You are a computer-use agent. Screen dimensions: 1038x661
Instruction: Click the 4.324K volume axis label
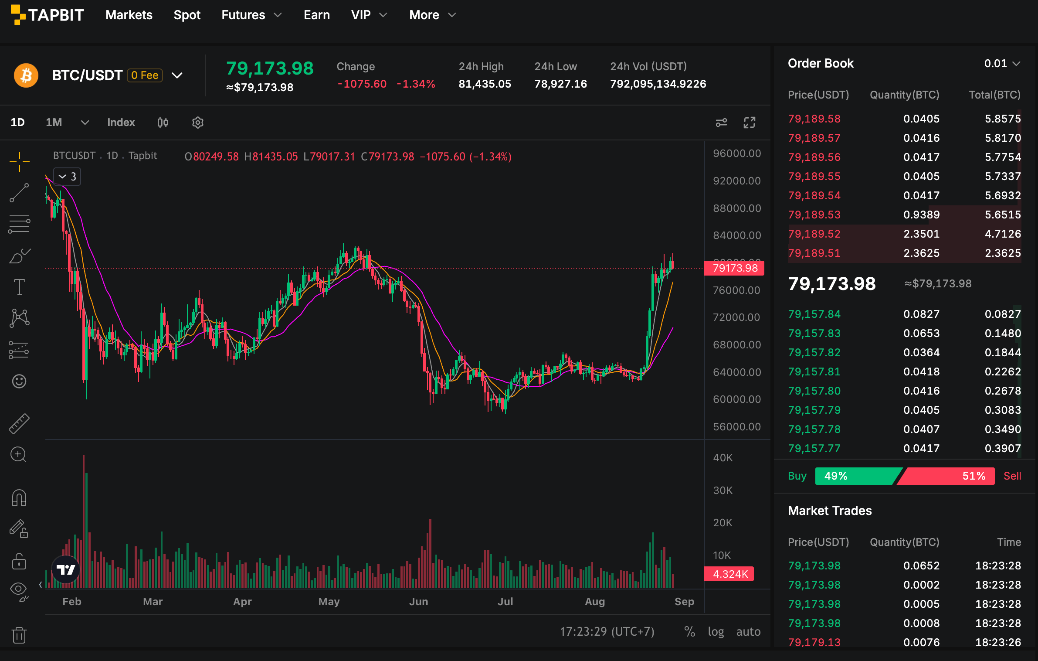729,574
